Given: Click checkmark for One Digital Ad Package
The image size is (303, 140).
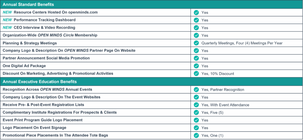Looking at the screenshot, I should click(x=196, y=66).
